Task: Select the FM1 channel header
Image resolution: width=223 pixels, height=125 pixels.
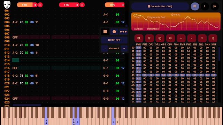Action: coord(25,5)
